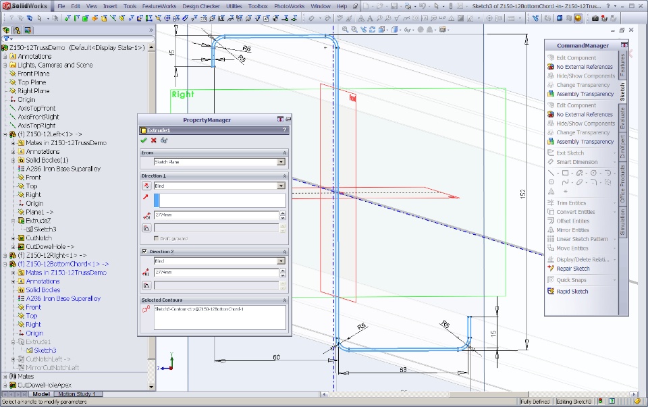Image resolution: width=648 pixels, height=407 pixels.
Task: Open the Design Checker menu
Action: pos(201,6)
